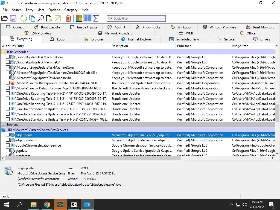
Task: Open the Category menu
Action: tap(71, 10)
